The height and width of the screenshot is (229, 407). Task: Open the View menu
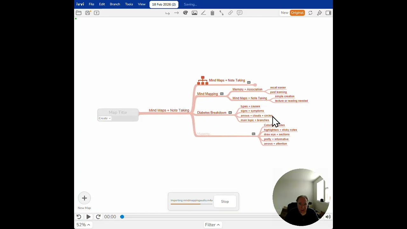[x=141, y=4]
